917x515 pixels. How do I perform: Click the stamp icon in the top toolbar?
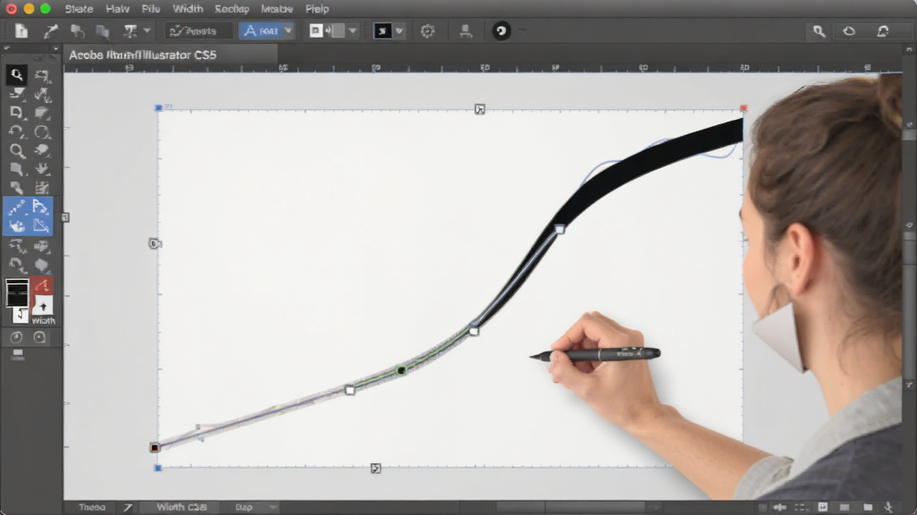466,31
